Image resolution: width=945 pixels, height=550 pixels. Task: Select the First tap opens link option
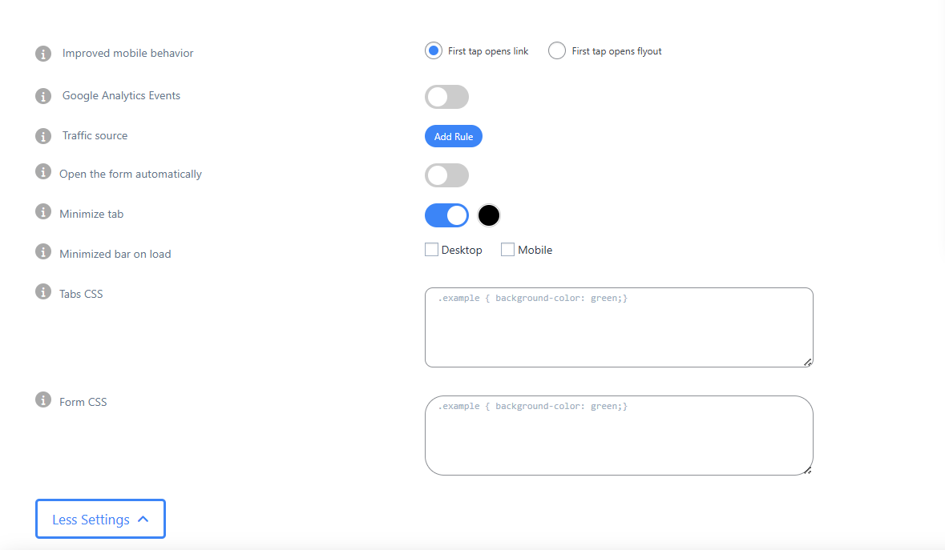(x=433, y=51)
